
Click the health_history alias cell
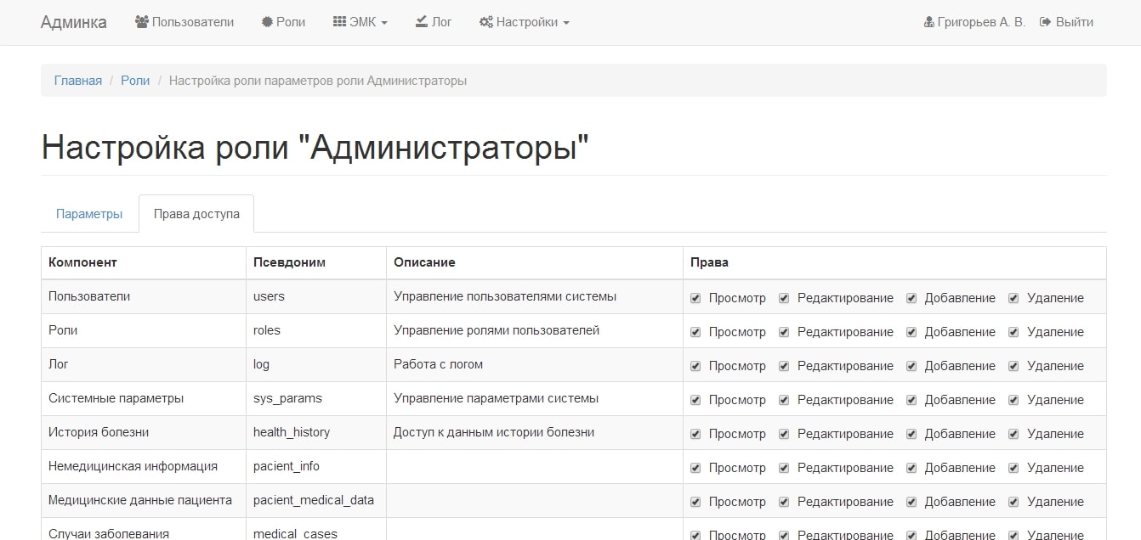[316, 433]
